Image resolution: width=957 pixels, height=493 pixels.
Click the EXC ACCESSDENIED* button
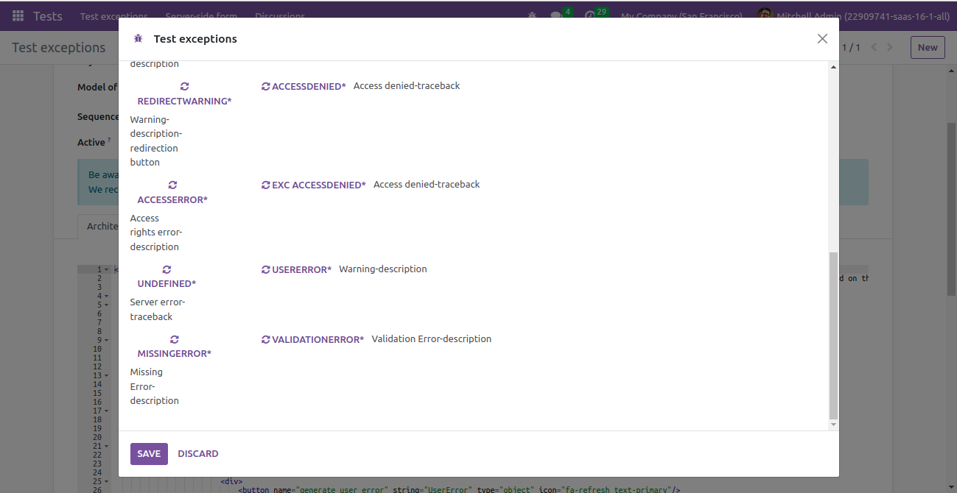pyautogui.click(x=314, y=185)
